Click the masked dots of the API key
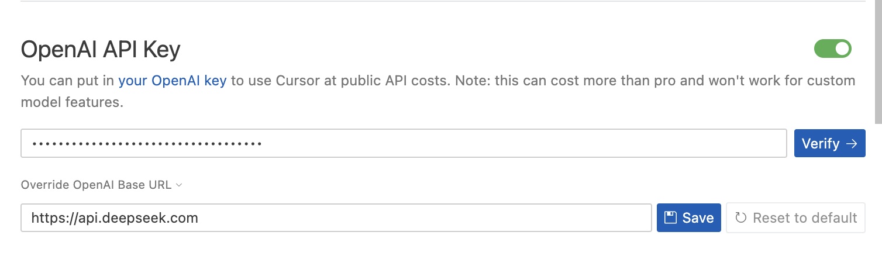882x256 pixels. tap(146, 144)
